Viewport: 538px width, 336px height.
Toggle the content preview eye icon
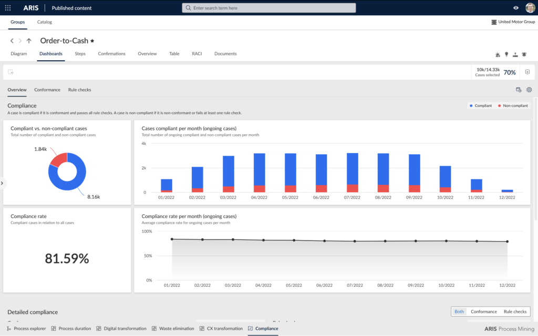coord(515,8)
